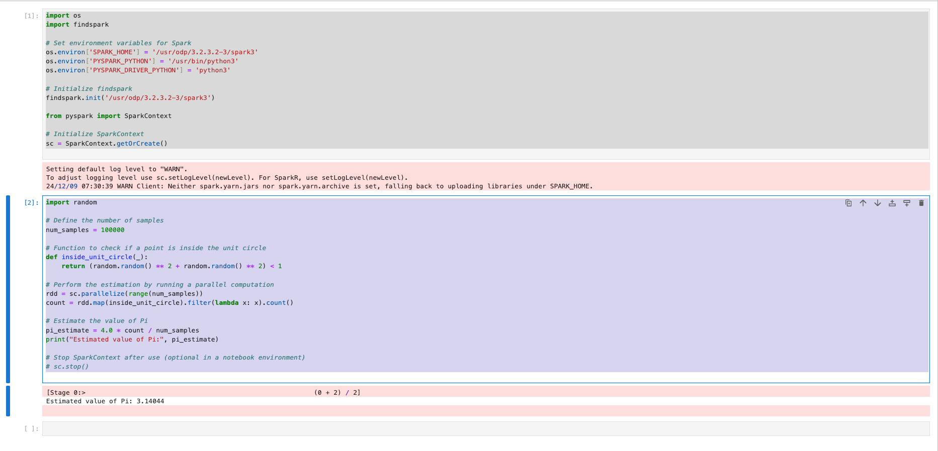Insert a new cell above
The width and height of the screenshot is (938, 451).
[x=892, y=203]
